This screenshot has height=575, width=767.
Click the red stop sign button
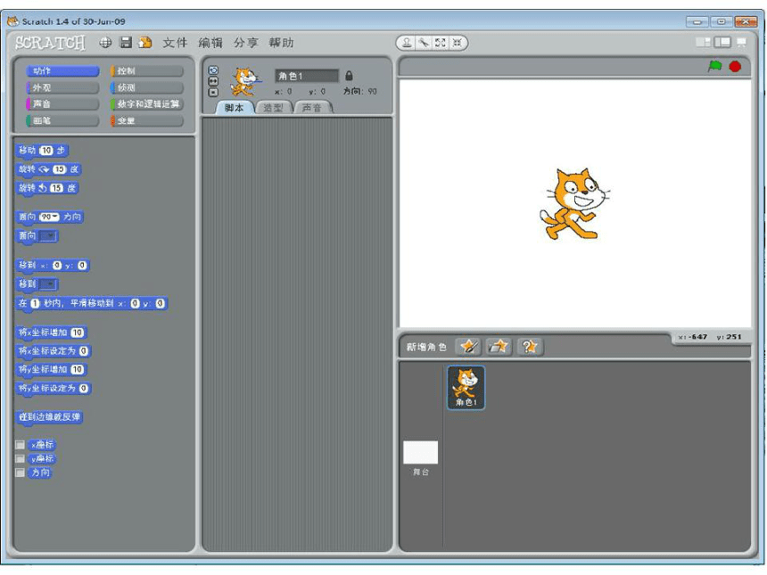pos(735,67)
